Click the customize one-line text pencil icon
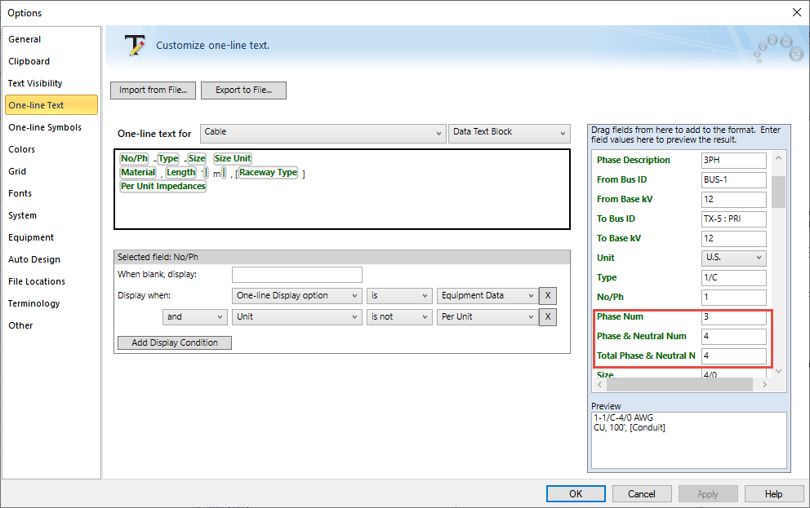Screen dimensions: 810x508 [x=135, y=46]
